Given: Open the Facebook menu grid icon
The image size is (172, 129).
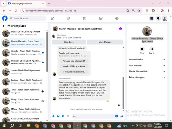Looking at the screenshot, I should (152, 18).
